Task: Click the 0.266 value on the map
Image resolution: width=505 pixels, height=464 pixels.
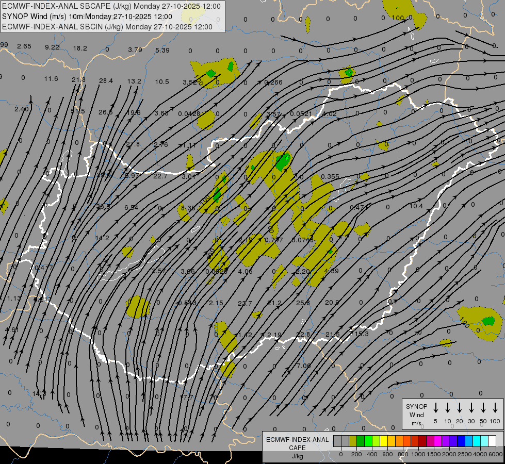Action: tap(273, 82)
